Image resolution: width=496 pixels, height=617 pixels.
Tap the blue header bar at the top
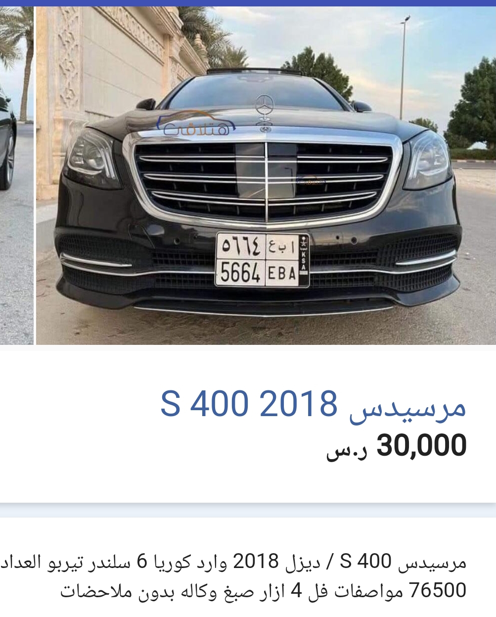pyautogui.click(x=248, y=3)
